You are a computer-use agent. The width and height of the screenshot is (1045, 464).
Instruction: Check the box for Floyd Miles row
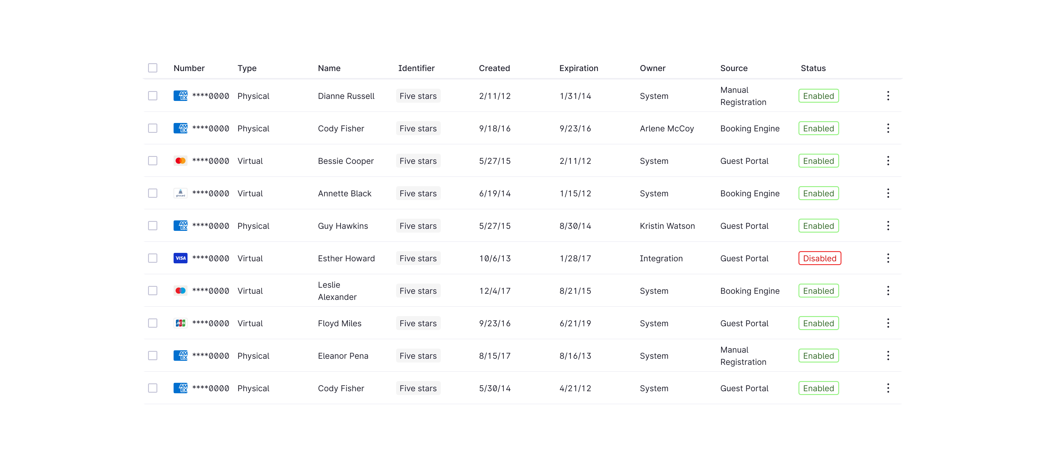click(152, 323)
